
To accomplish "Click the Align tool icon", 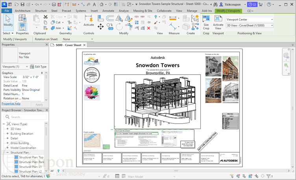I will (101, 18).
